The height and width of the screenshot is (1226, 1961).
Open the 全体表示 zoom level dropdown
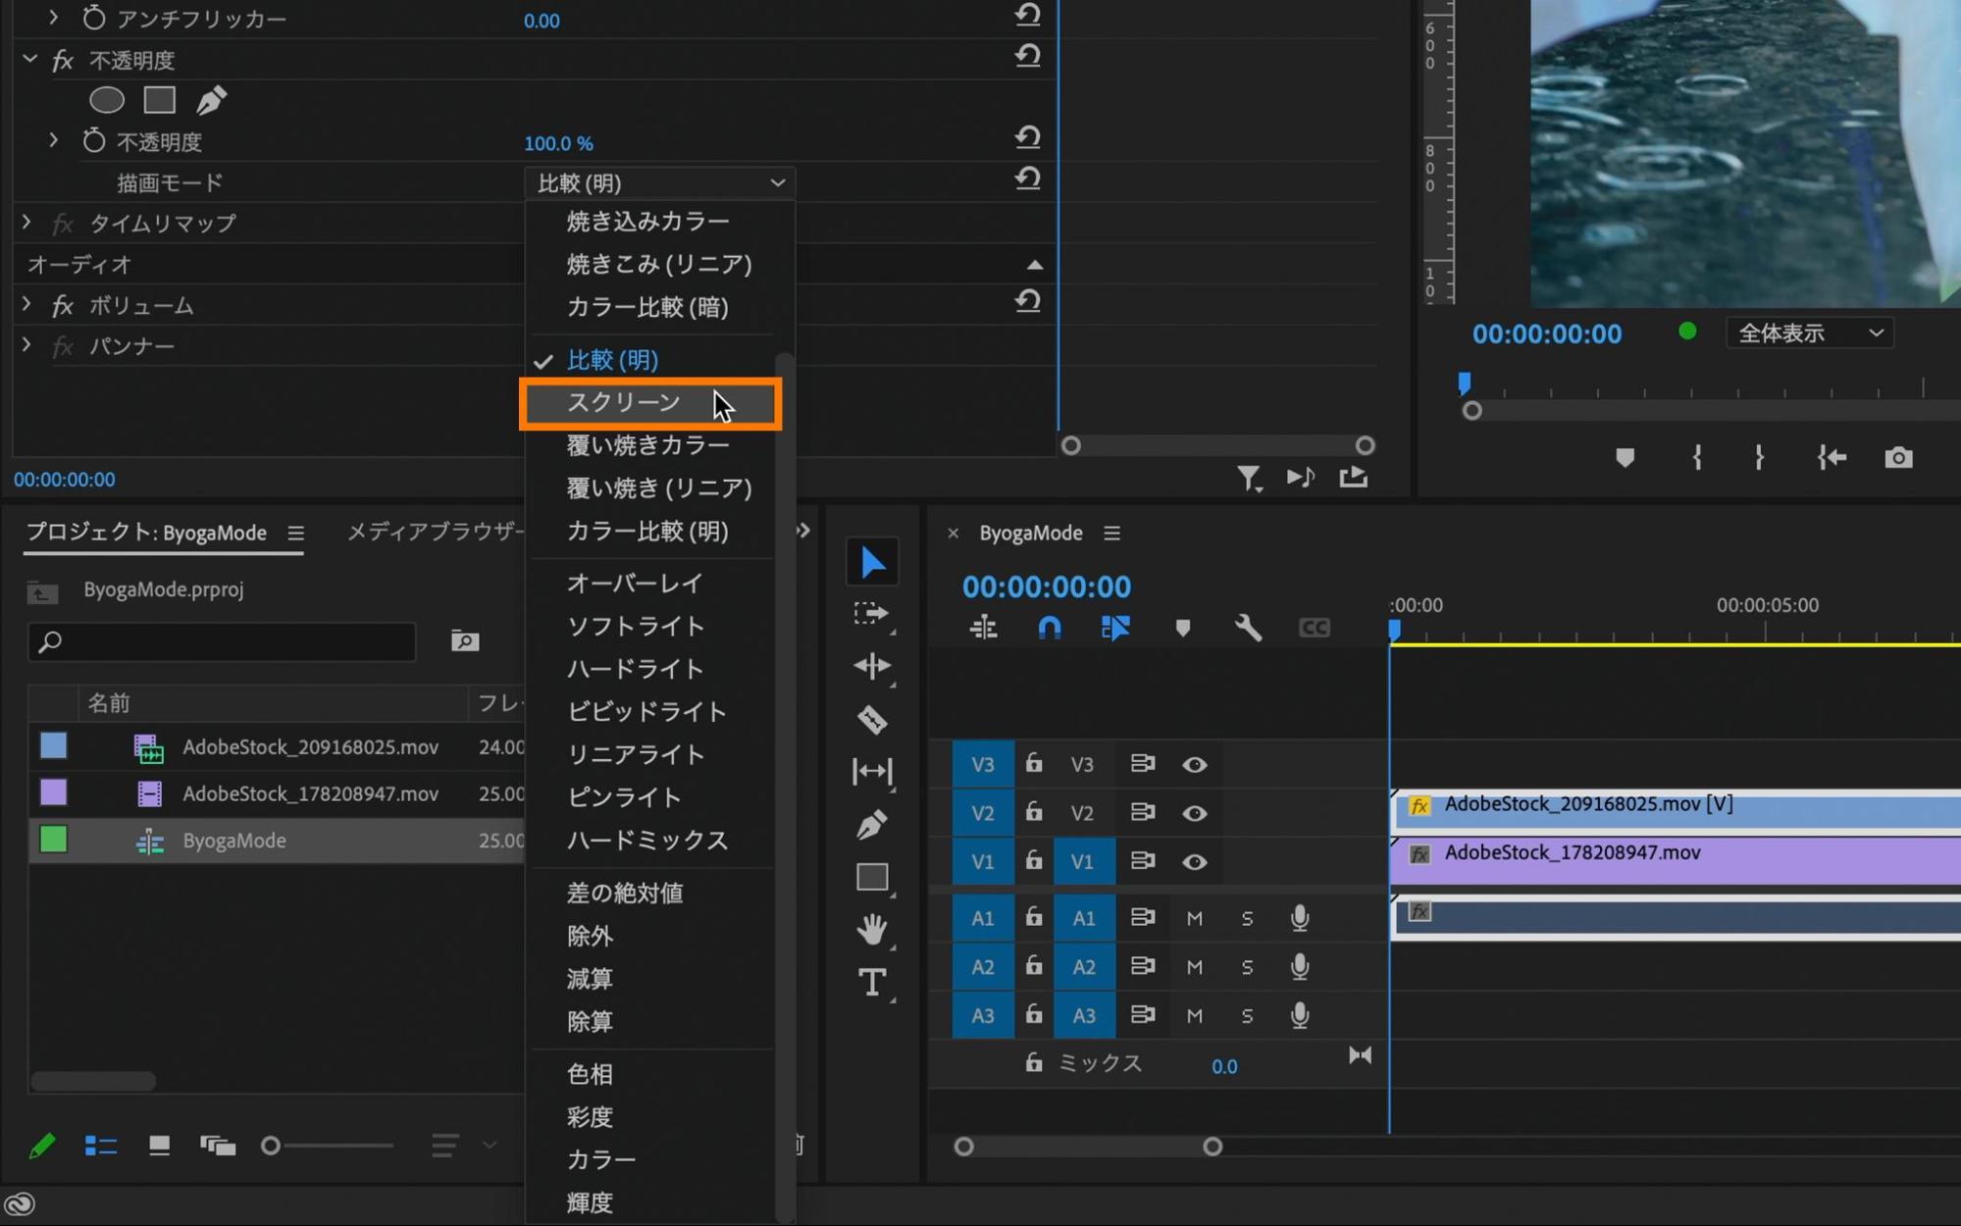coord(1809,333)
